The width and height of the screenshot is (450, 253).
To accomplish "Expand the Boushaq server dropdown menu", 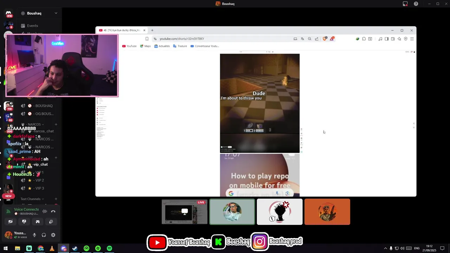I will [x=56, y=13].
